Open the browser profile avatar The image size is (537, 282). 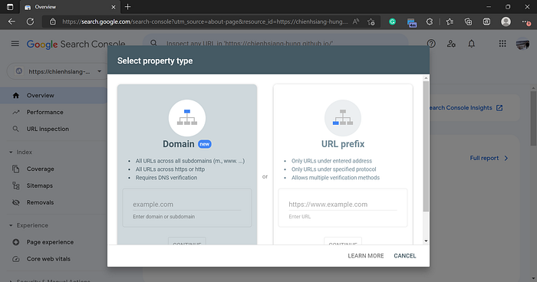[x=506, y=22]
